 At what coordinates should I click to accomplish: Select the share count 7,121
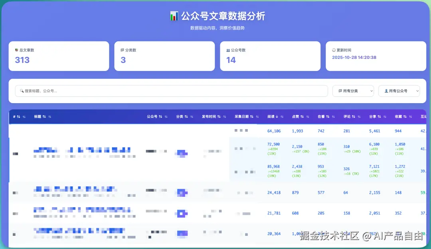pyautogui.click(x=374, y=167)
